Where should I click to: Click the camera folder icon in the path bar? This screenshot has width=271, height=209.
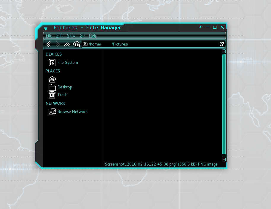click(x=85, y=44)
